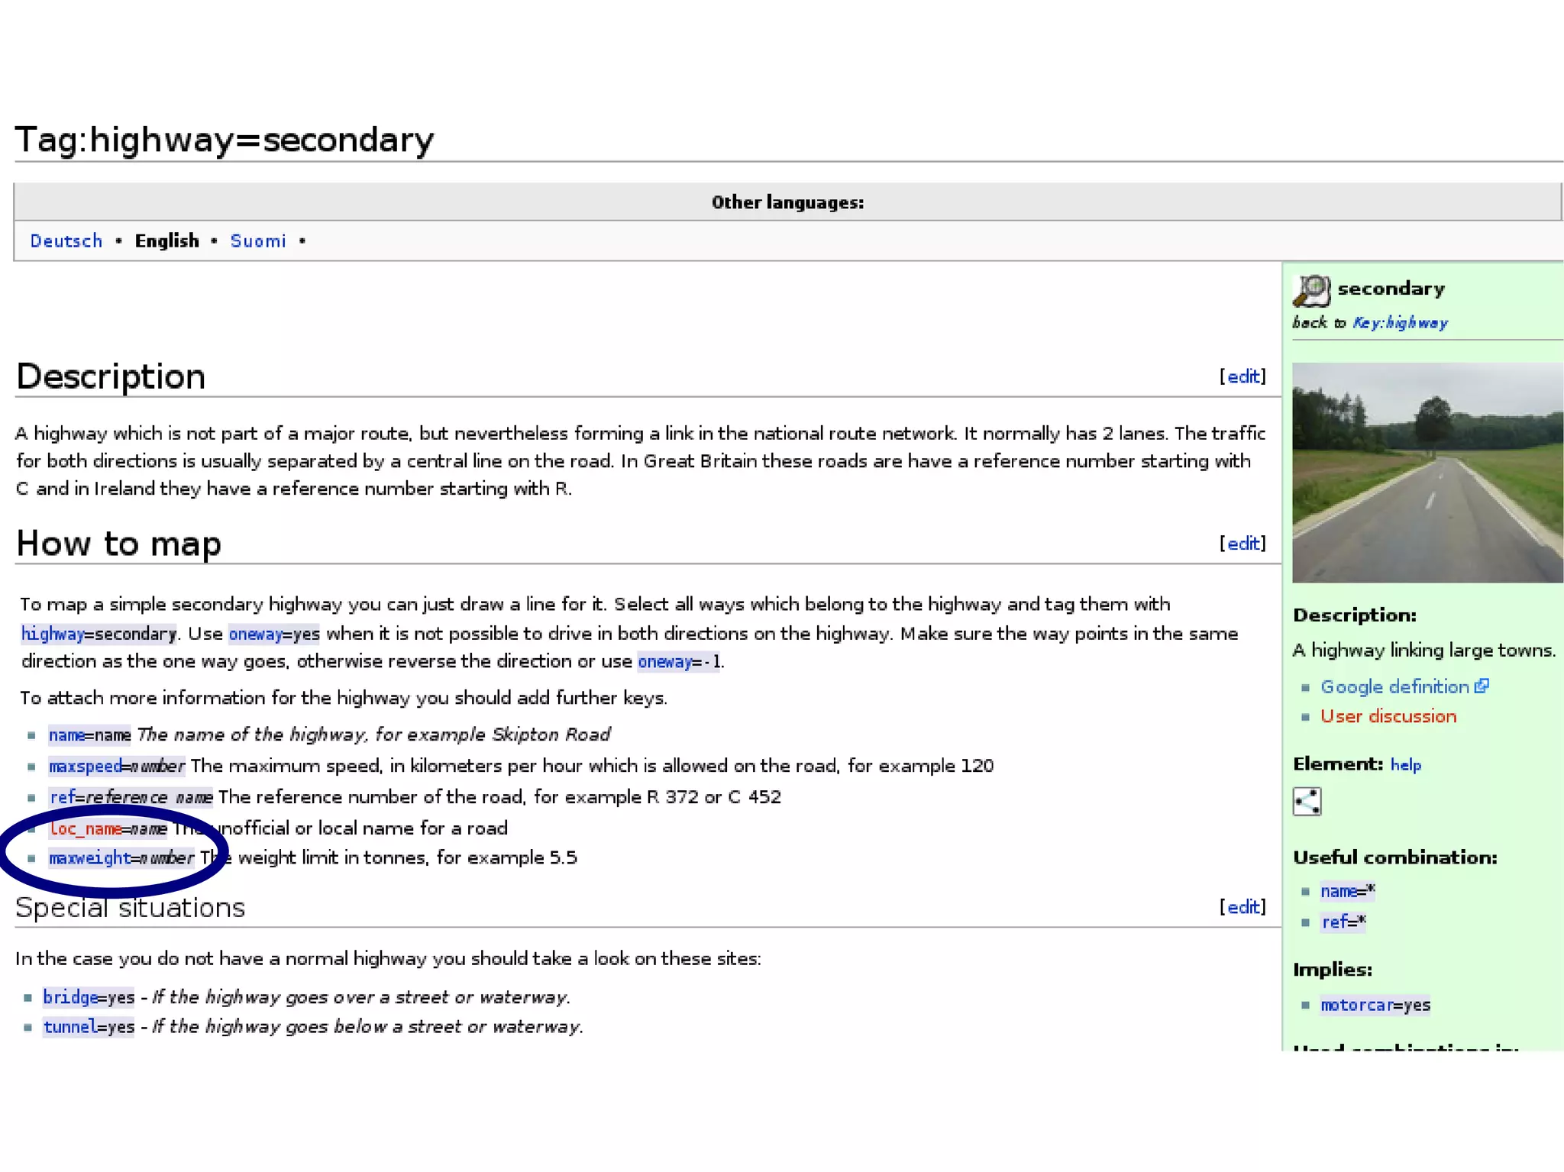Open the maxspeed key link
Screen dimensions: 1564x1172
85,766
